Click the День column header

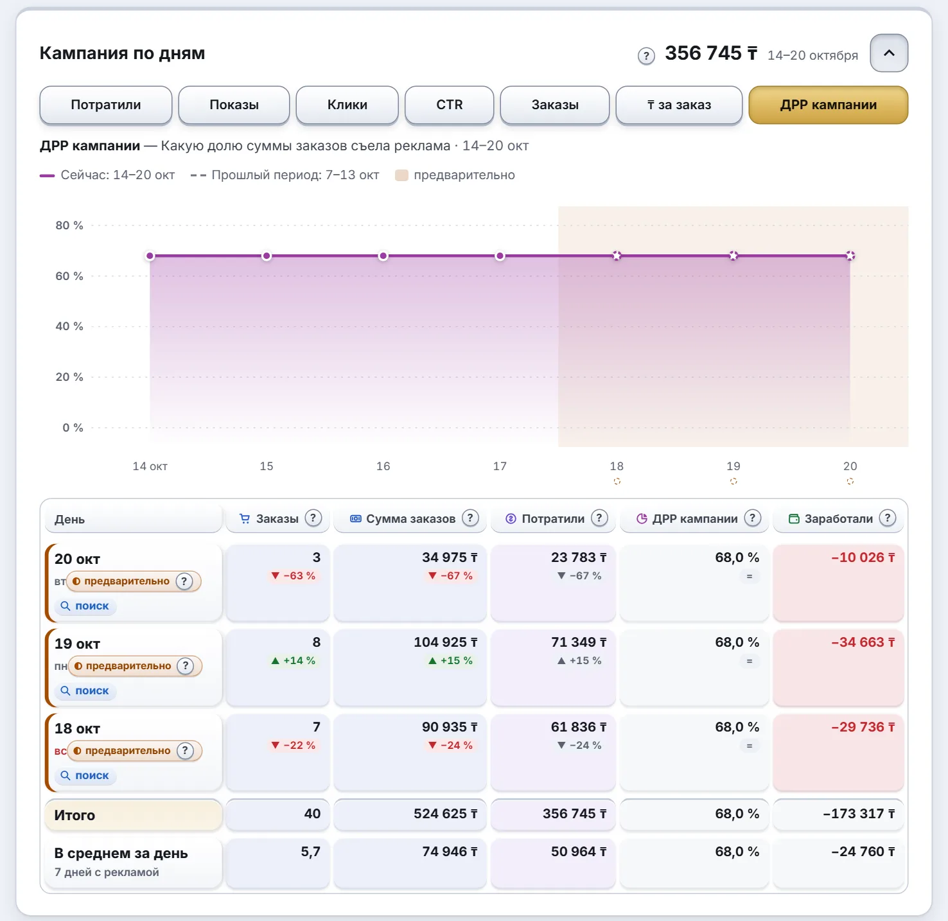click(134, 519)
